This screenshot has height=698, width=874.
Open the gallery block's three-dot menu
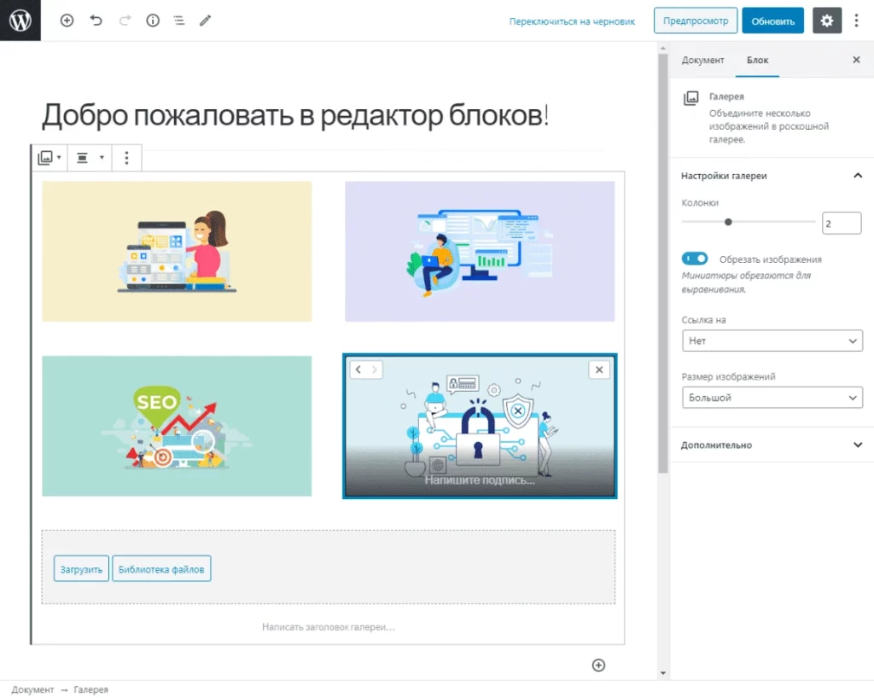pyautogui.click(x=126, y=158)
